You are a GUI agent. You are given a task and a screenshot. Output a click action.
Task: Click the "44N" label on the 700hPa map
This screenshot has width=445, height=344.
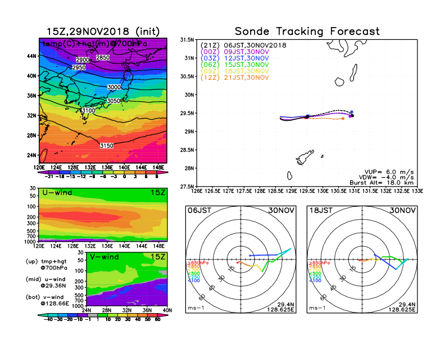pyautogui.click(x=32, y=56)
